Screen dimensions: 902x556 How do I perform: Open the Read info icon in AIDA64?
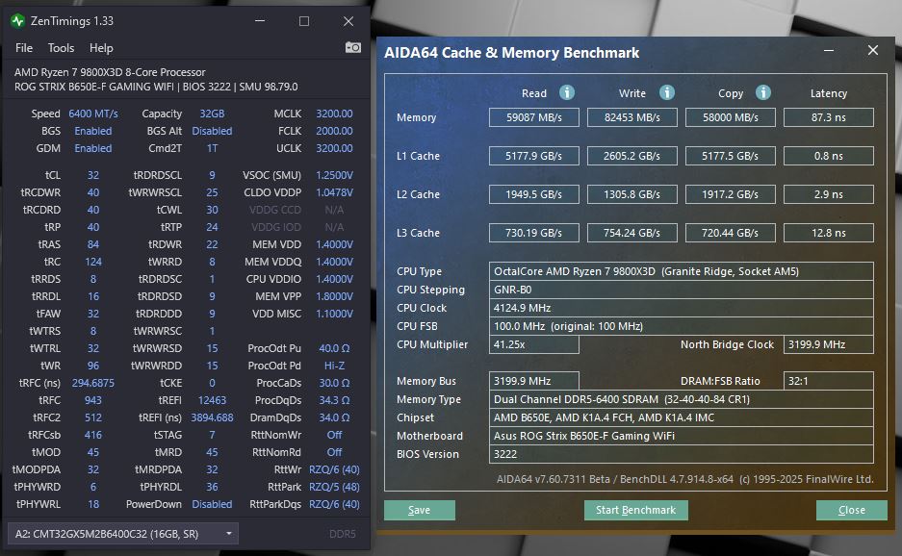567,92
